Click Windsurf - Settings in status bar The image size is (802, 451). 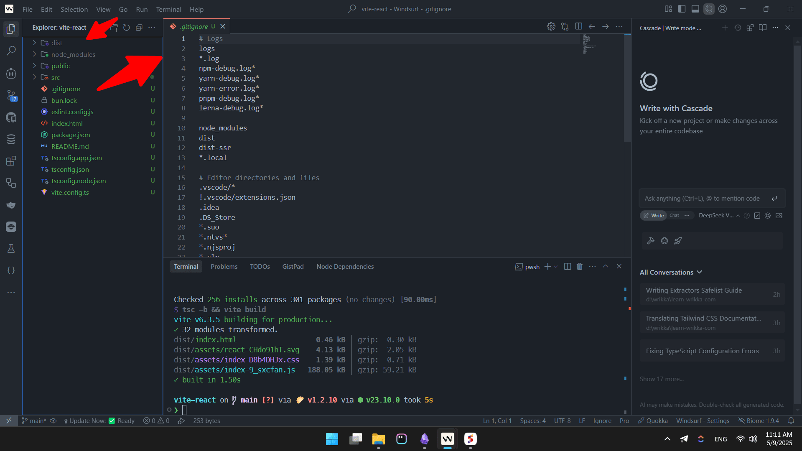click(703, 421)
